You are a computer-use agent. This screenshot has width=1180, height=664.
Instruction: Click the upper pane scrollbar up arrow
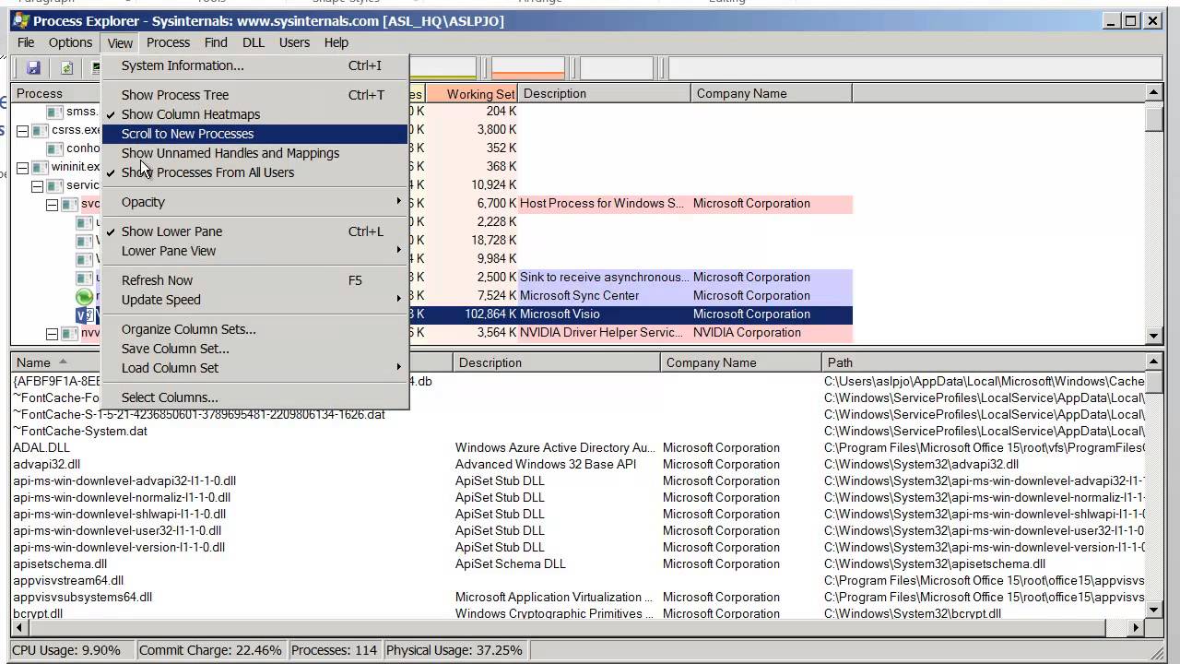1153,92
